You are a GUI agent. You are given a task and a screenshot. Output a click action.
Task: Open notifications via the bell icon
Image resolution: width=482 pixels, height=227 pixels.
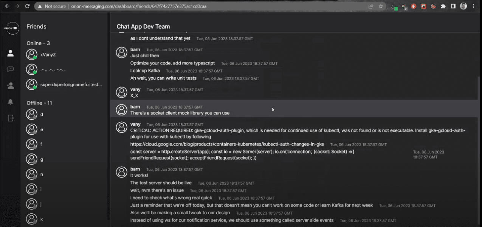(x=10, y=102)
